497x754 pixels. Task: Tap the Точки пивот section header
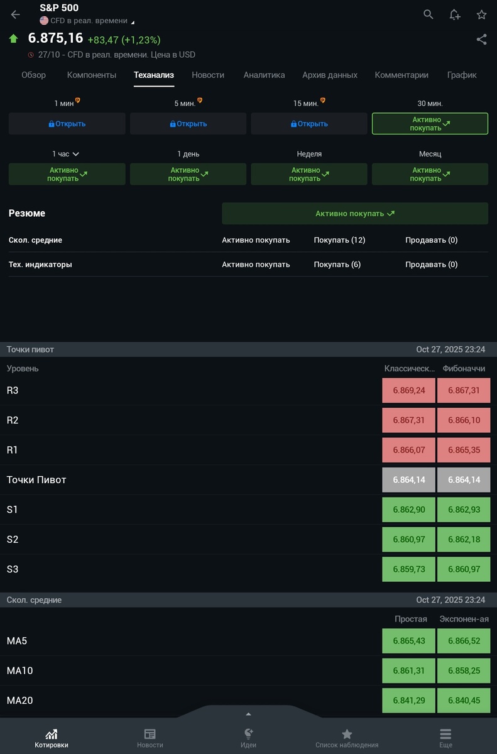tap(248, 349)
